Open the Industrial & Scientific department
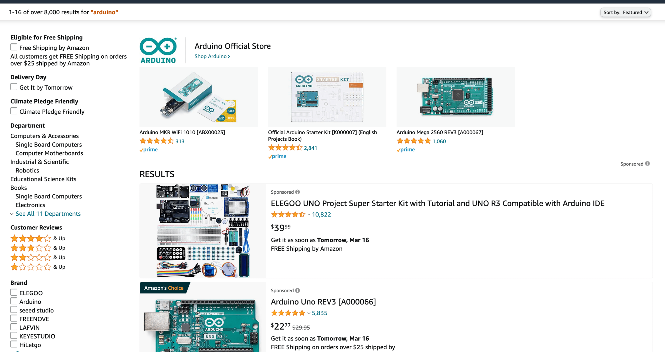 pyautogui.click(x=39, y=162)
